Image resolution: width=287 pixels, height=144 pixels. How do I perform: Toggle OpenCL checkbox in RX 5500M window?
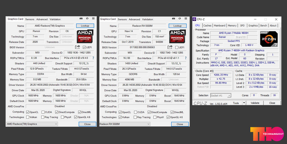point(120,112)
